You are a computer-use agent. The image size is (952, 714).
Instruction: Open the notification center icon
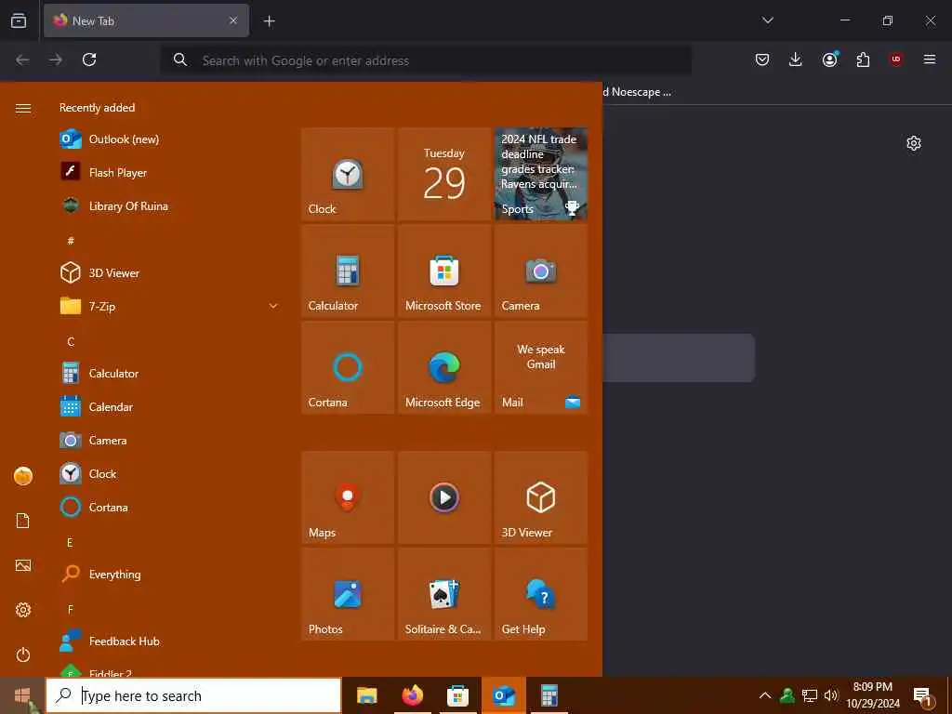922,696
